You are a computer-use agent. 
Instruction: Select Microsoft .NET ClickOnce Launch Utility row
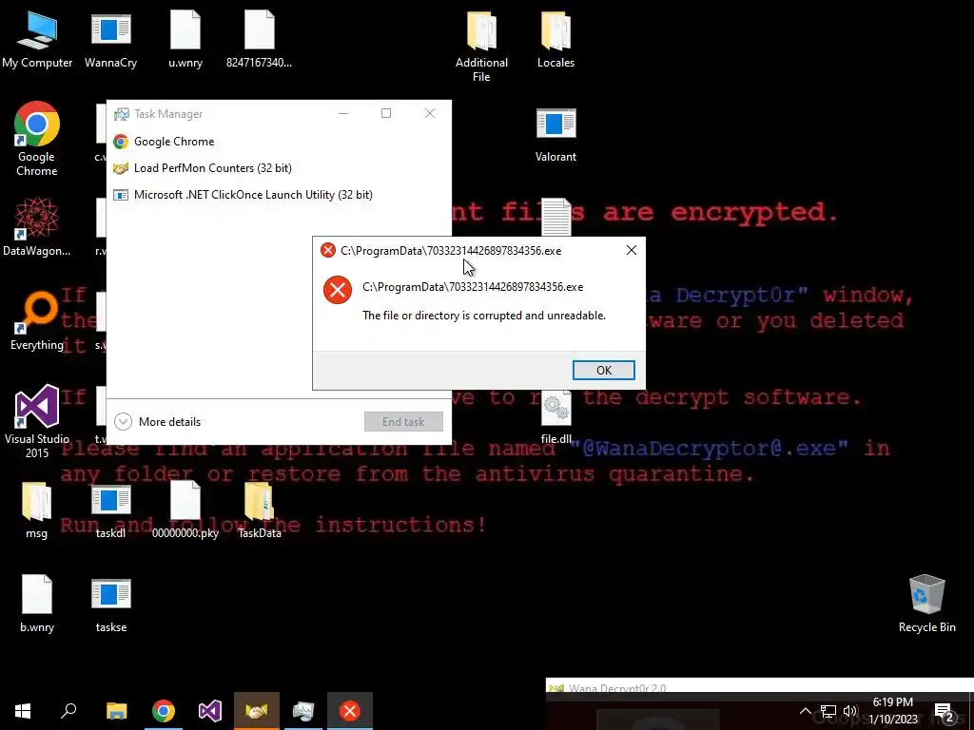[x=279, y=195]
